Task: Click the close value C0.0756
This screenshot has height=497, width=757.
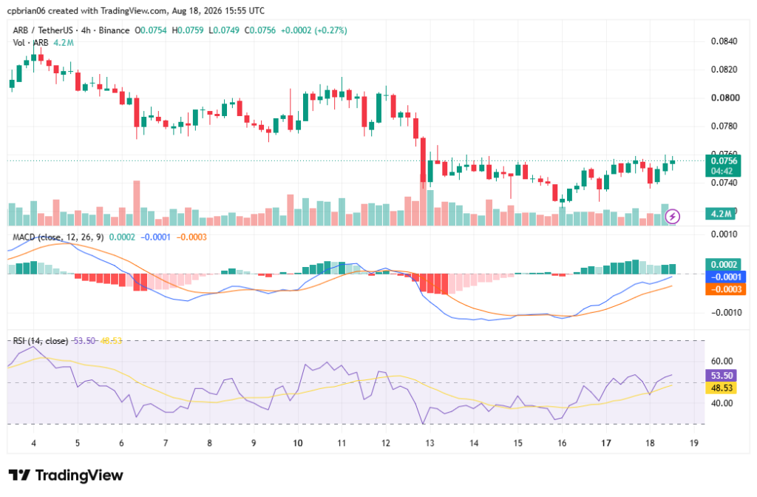Action: click(x=259, y=30)
